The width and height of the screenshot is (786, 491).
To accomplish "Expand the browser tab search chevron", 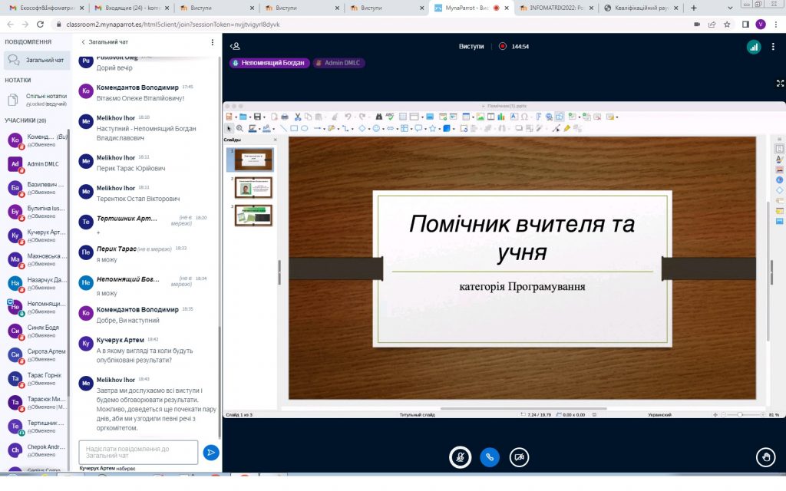I will (731, 8).
